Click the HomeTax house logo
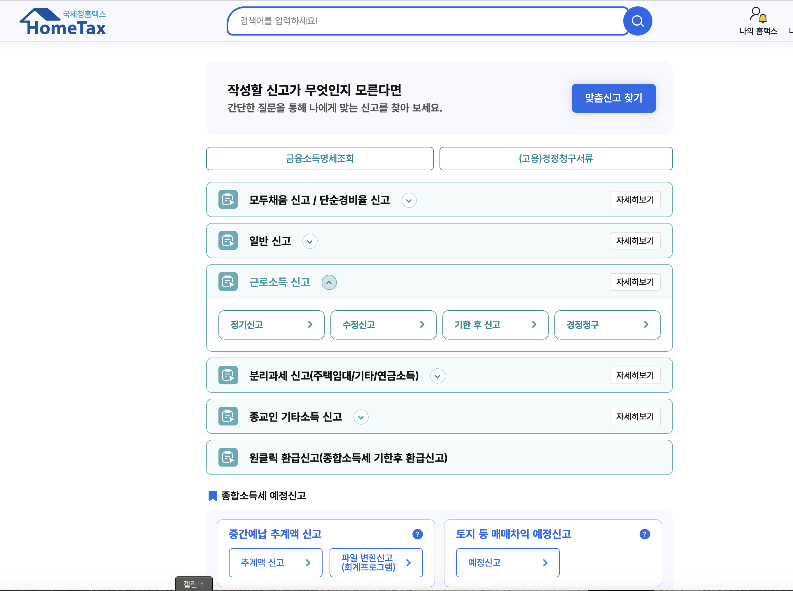This screenshot has height=591, width=793. [63, 22]
